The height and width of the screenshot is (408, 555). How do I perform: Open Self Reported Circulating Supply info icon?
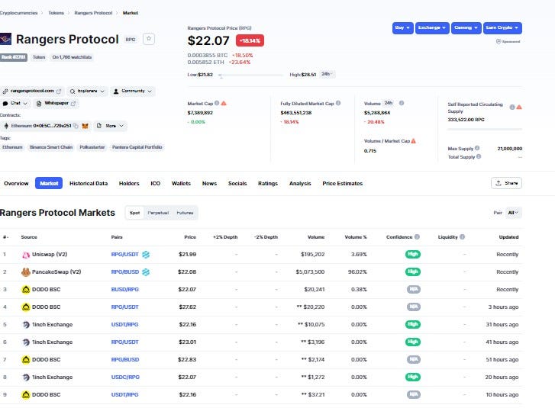click(511, 107)
